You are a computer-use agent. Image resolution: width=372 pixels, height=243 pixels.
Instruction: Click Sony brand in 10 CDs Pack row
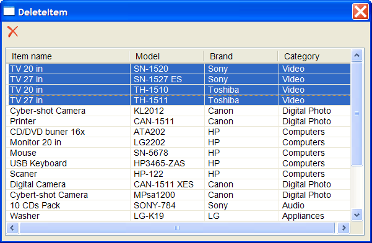click(x=241, y=205)
